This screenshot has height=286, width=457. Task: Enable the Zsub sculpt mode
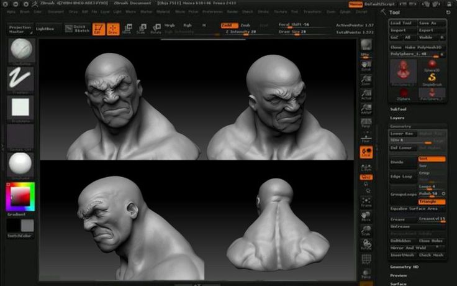[245, 25]
